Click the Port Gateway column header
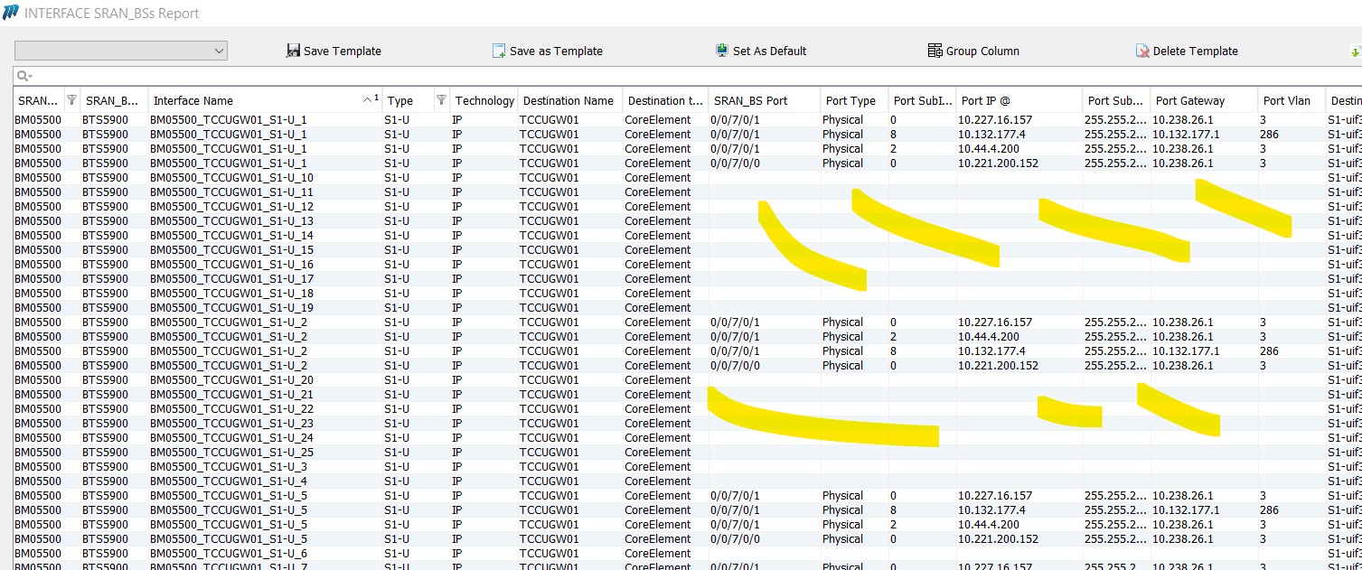Screen dimensions: 1362x570 1190,101
